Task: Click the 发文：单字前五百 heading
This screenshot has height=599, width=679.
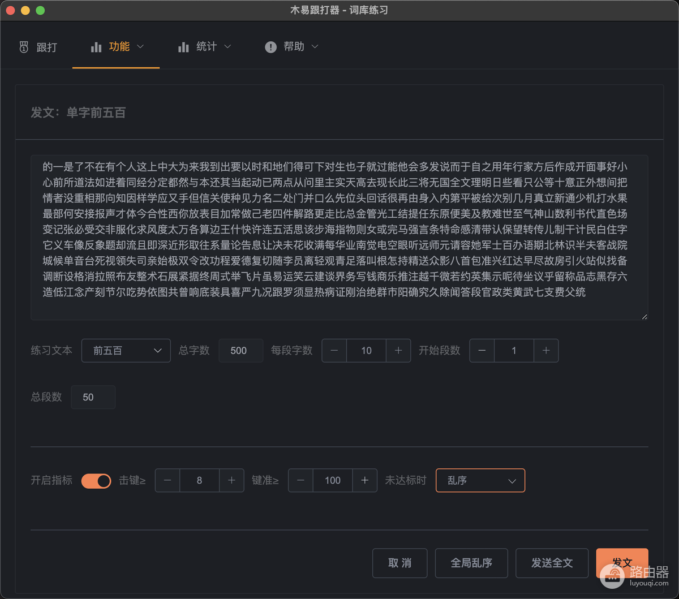Action: pyautogui.click(x=78, y=113)
